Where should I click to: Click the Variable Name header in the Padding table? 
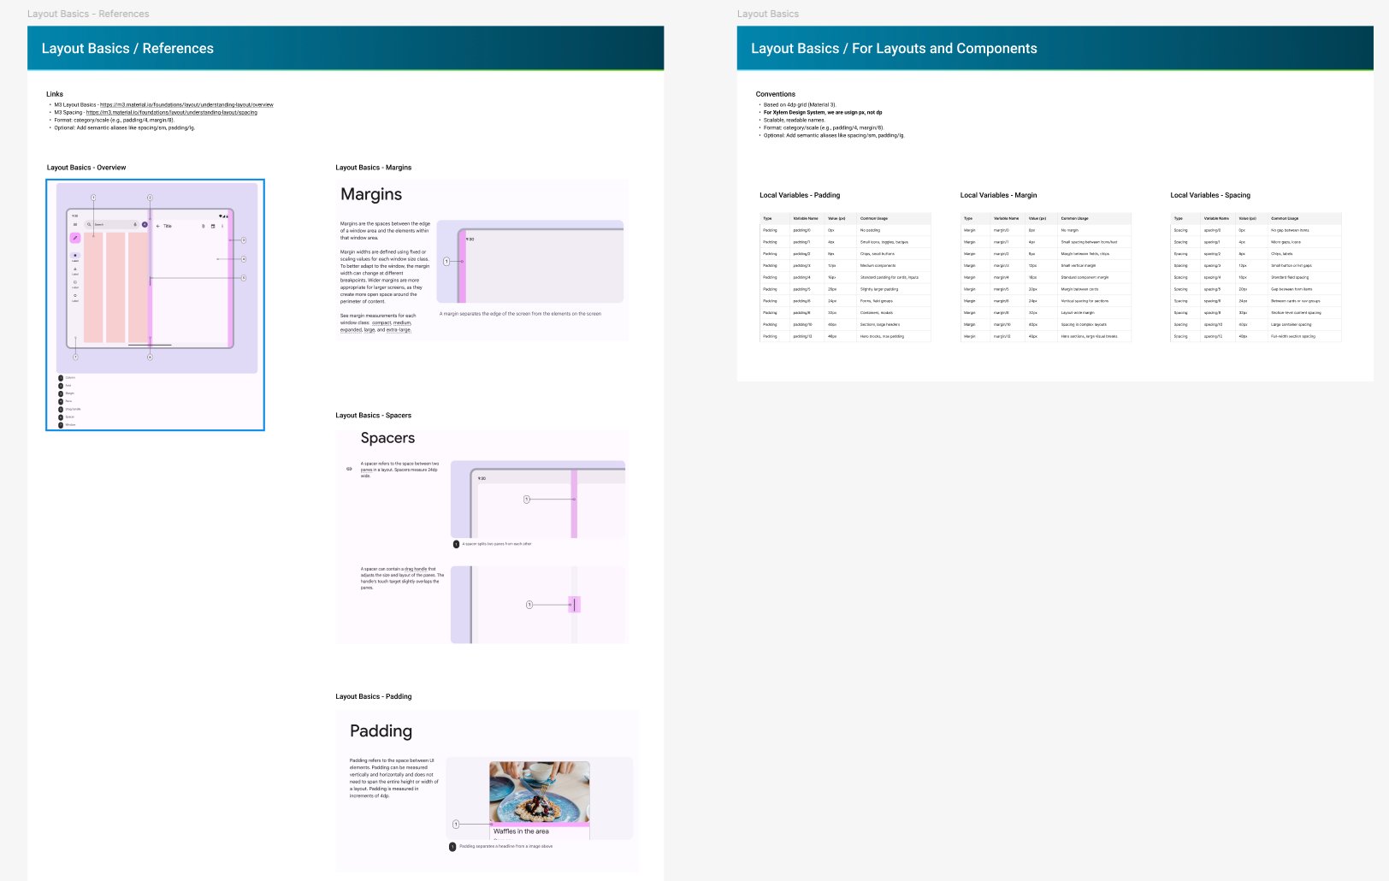(x=806, y=218)
